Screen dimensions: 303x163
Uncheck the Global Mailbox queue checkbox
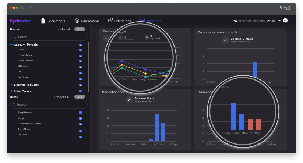click(80, 55)
